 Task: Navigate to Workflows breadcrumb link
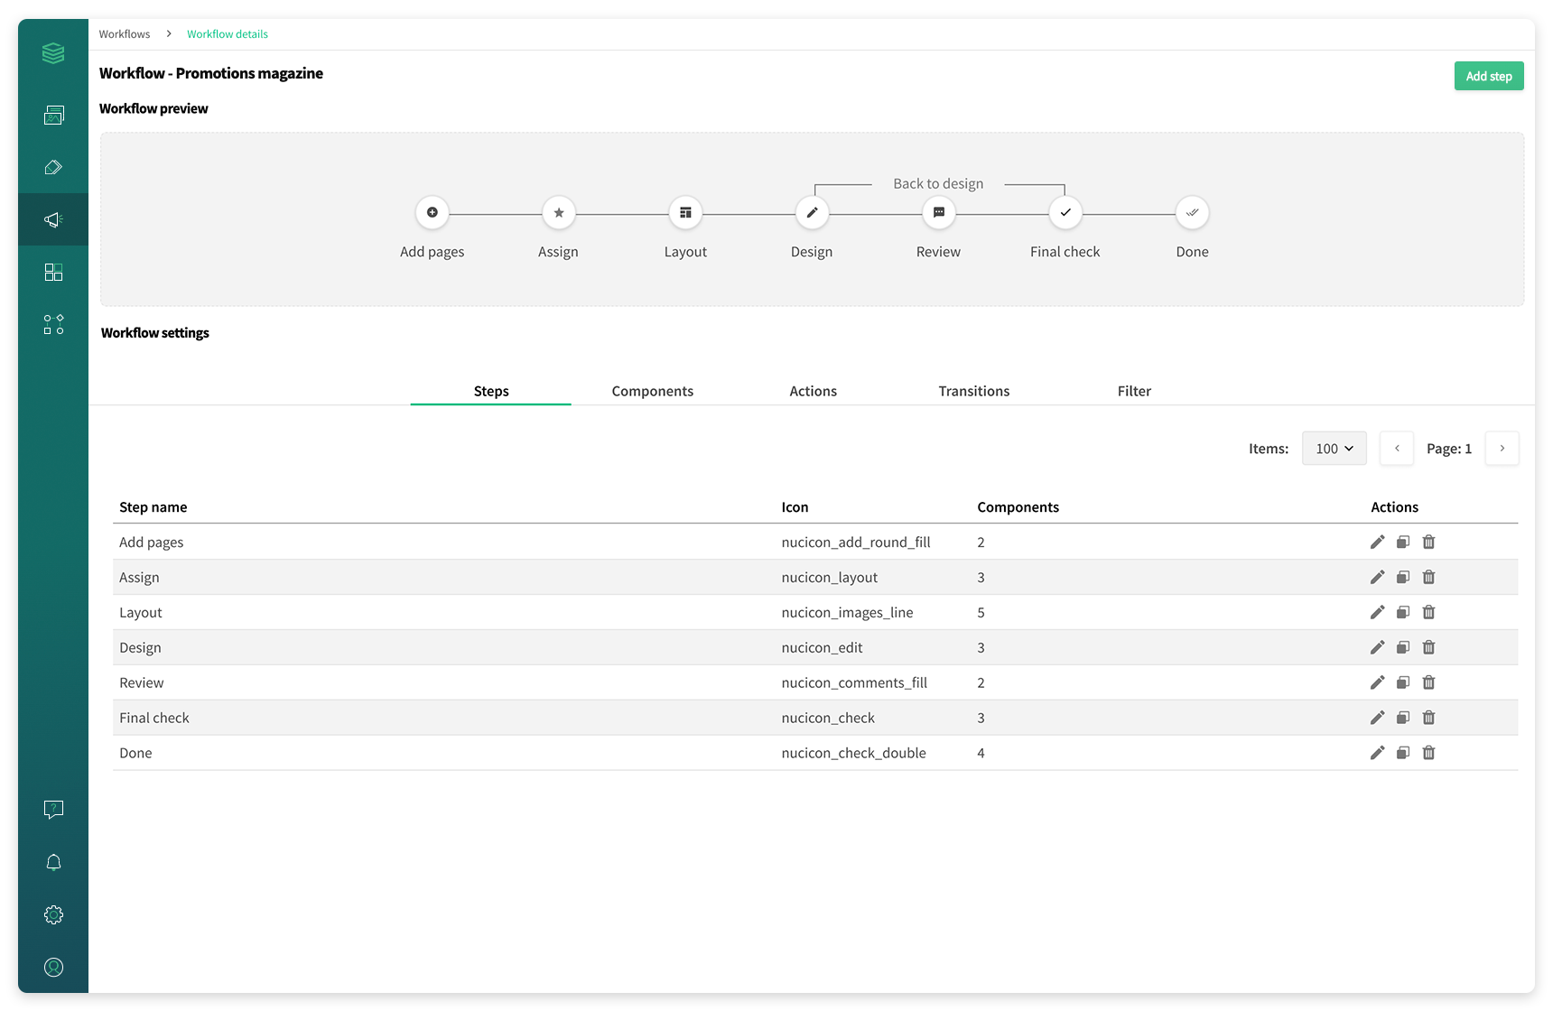[x=125, y=34]
